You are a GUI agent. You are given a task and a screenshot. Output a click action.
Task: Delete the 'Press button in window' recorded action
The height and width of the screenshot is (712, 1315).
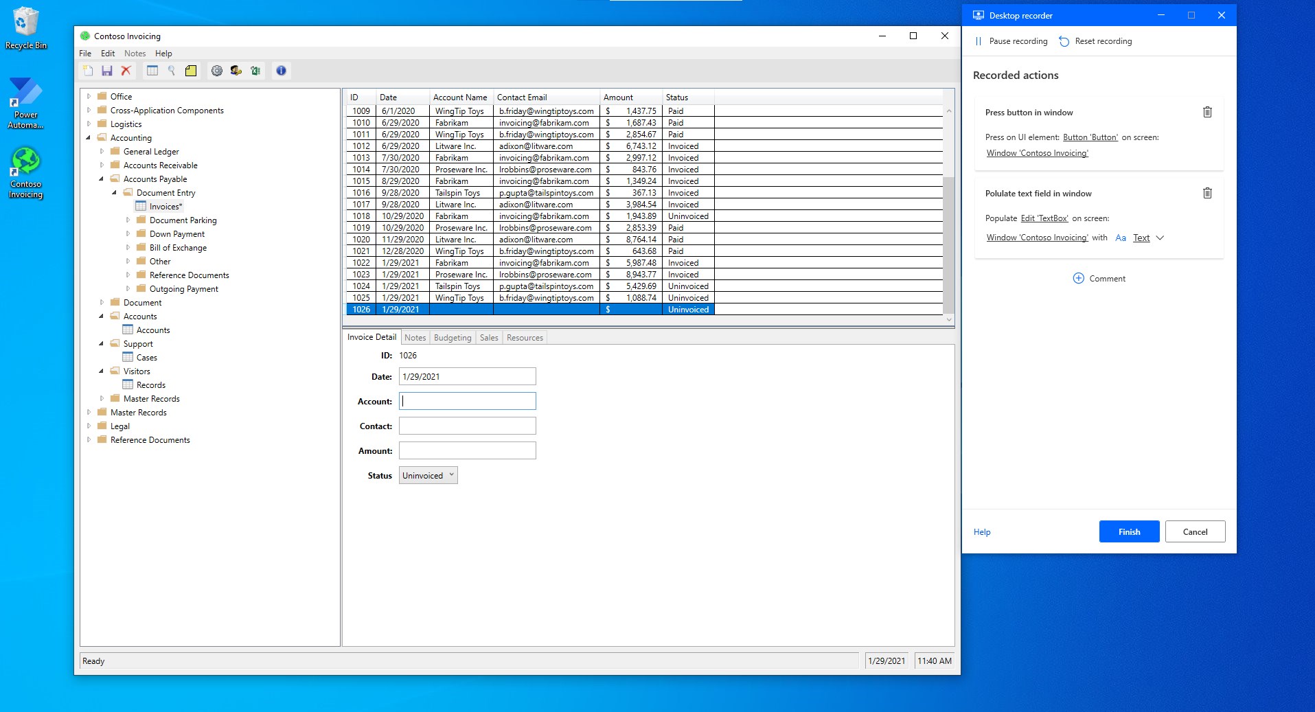(x=1207, y=112)
